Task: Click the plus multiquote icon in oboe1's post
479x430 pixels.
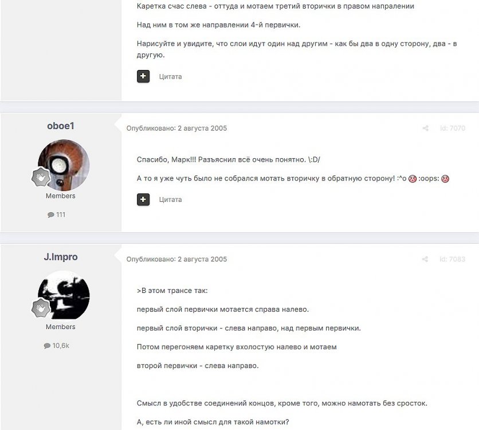Action: [x=143, y=200]
